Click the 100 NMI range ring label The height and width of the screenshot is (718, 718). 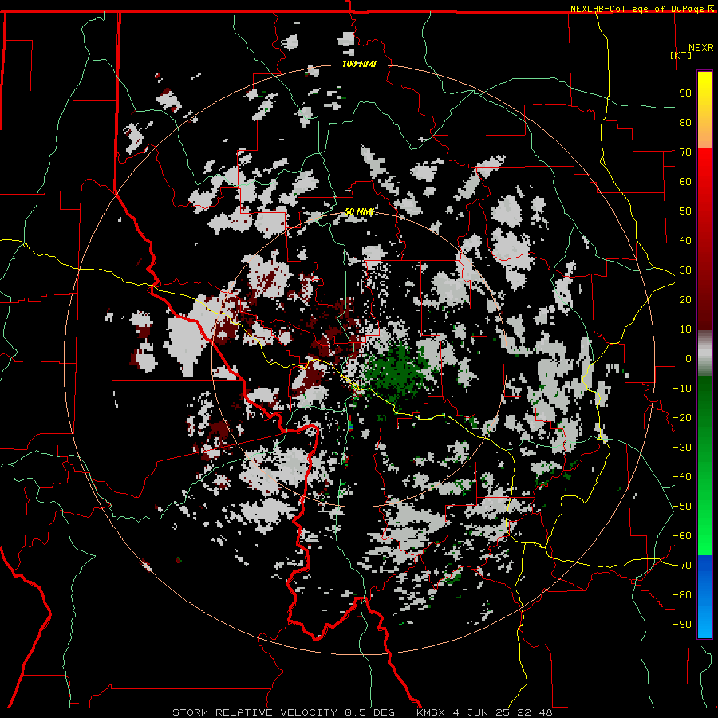(x=359, y=64)
